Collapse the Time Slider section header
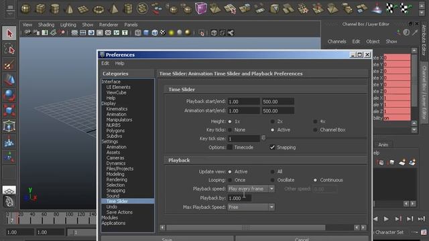The height and width of the screenshot is (241, 429). 265,89
